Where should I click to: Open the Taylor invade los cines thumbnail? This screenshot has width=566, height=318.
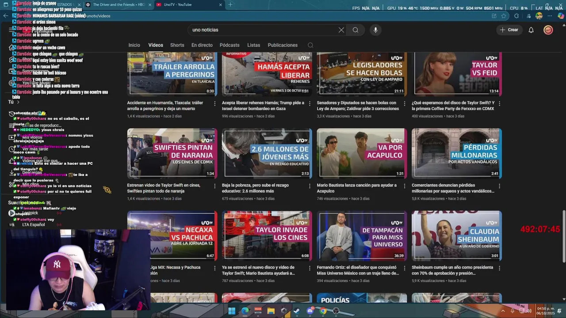point(267,235)
